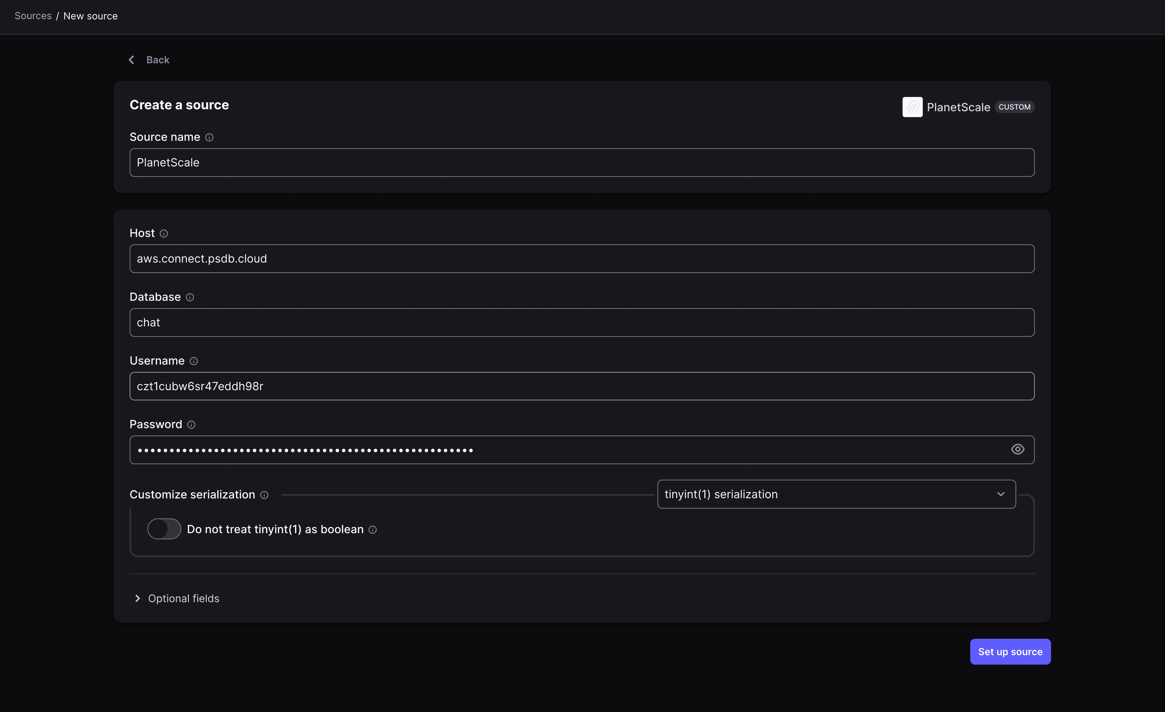
Task: Click the Database info icon
Action: pos(190,297)
